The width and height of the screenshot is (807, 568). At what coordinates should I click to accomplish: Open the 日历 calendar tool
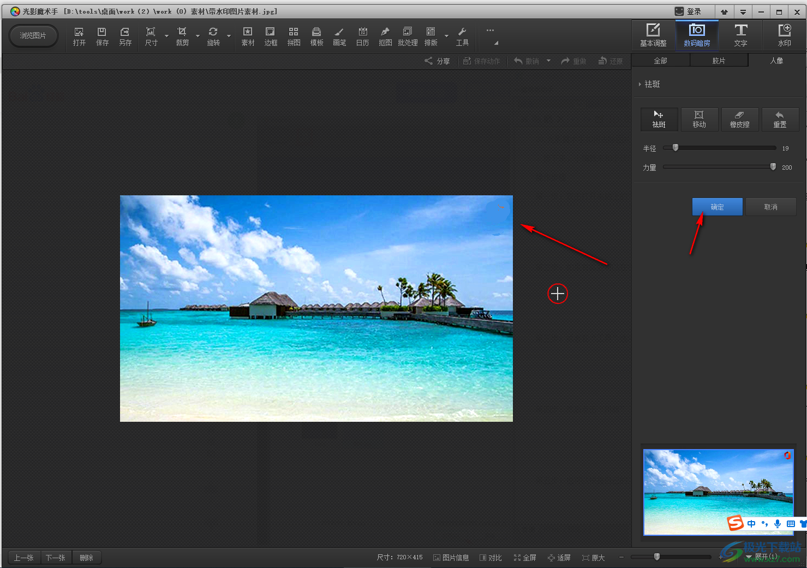coord(362,37)
